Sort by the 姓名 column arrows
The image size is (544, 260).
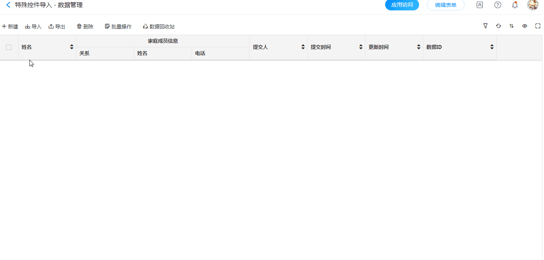coord(72,47)
